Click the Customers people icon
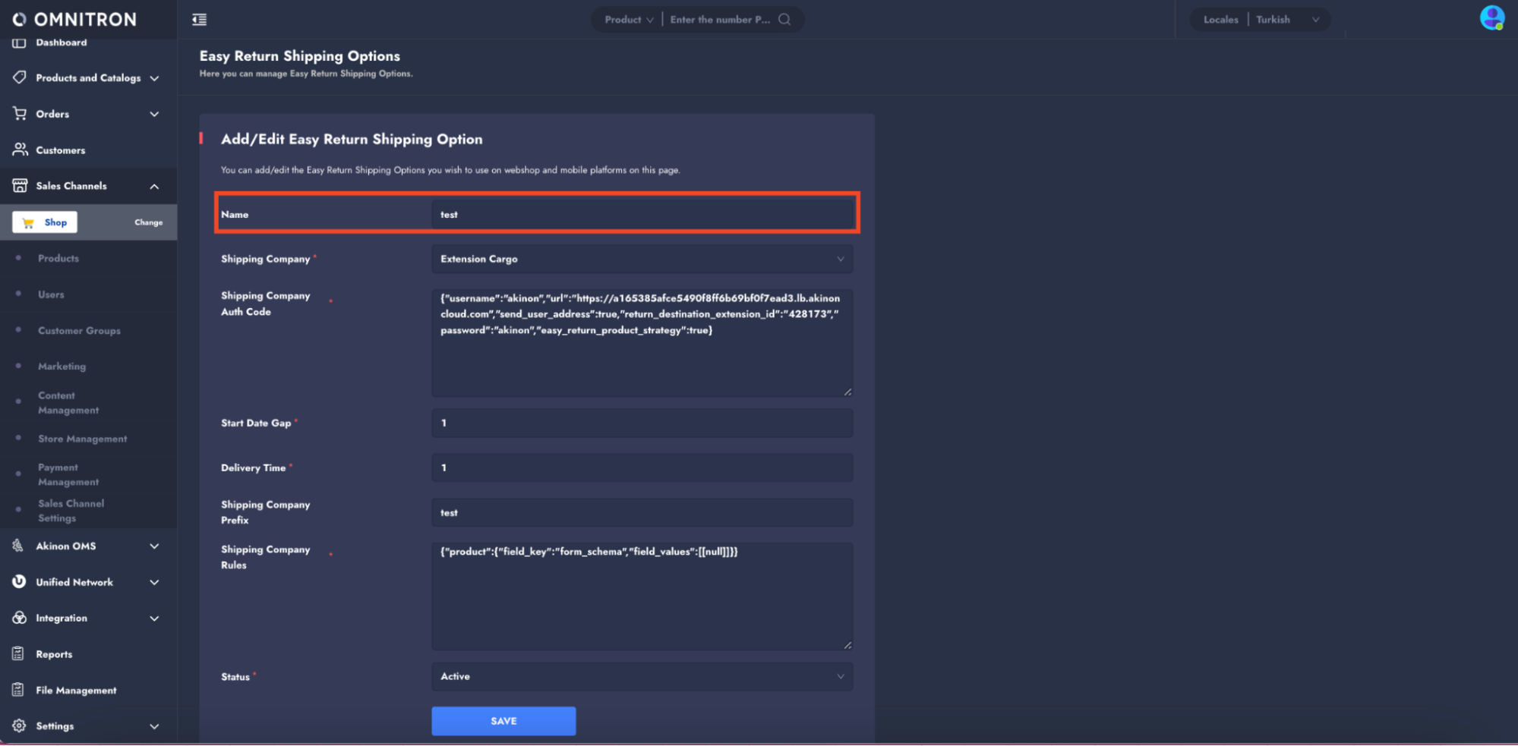This screenshot has width=1518, height=746. [20, 150]
